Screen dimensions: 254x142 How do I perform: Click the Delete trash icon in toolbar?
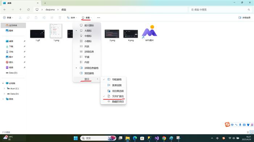pos(60,18)
